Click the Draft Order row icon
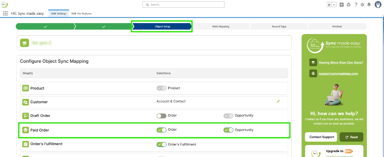The height and width of the screenshot is (157, 384). coord(25,116)
